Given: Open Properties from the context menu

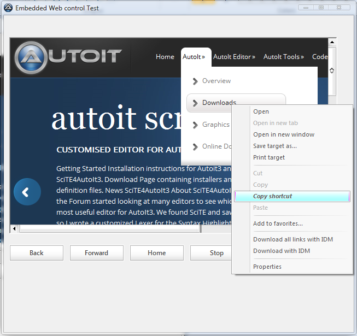Looking at the screenshot, I should (292, 267).
